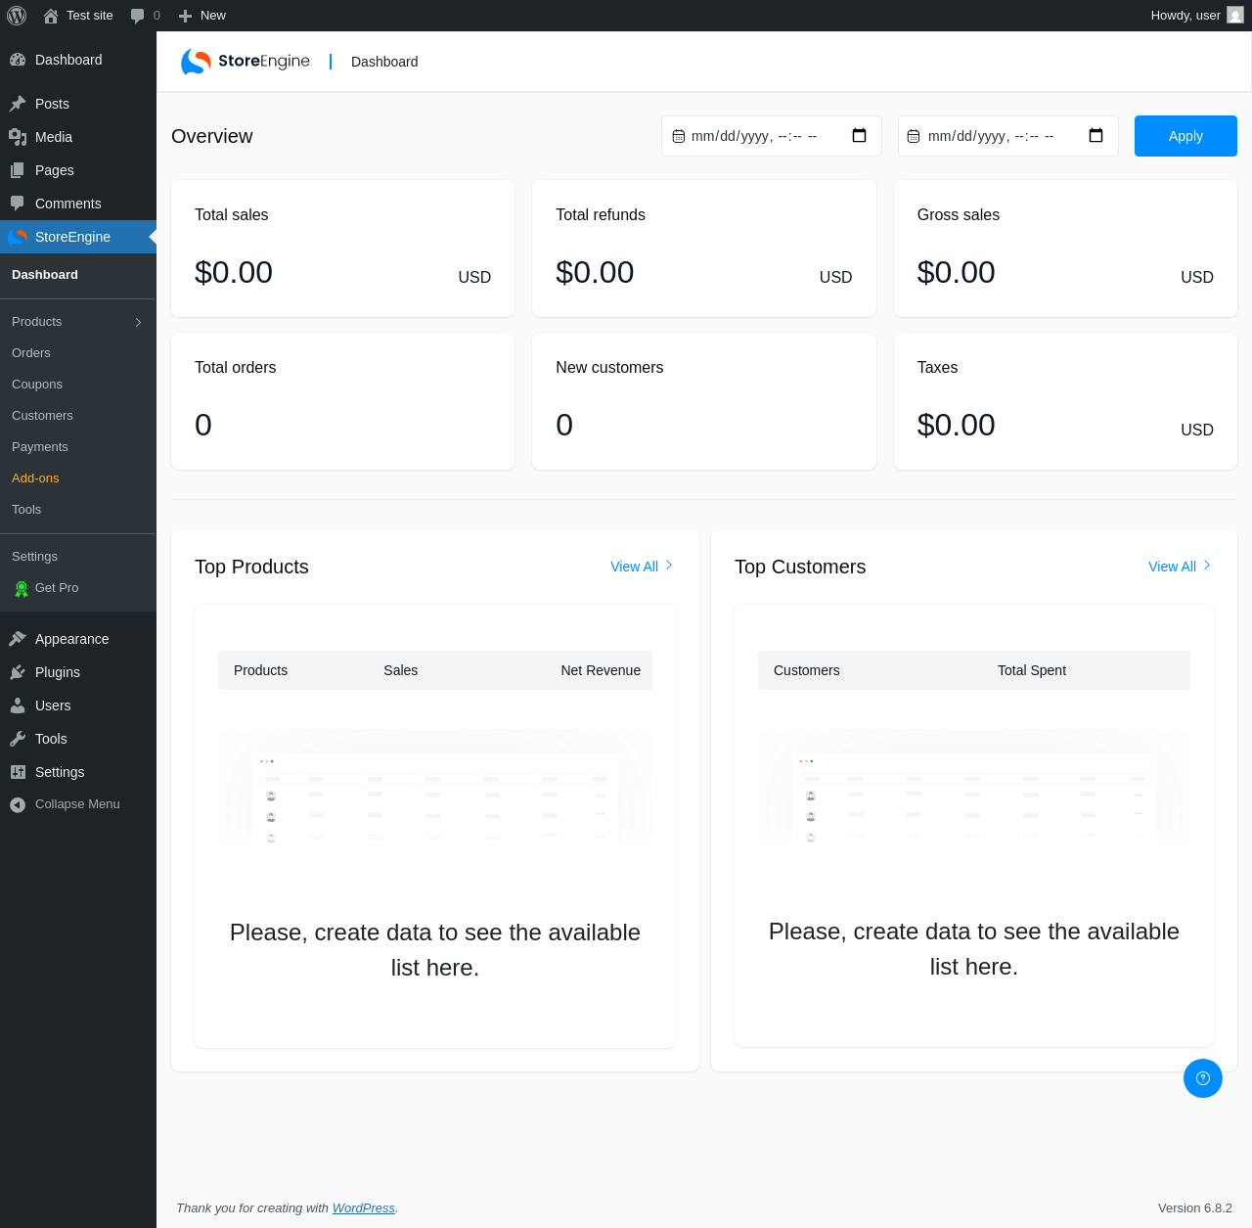Click the green Get Pro badge icon
The width and height of the screenshot is (1252, 1228).
pyautogui.click(x=22, y=588)
